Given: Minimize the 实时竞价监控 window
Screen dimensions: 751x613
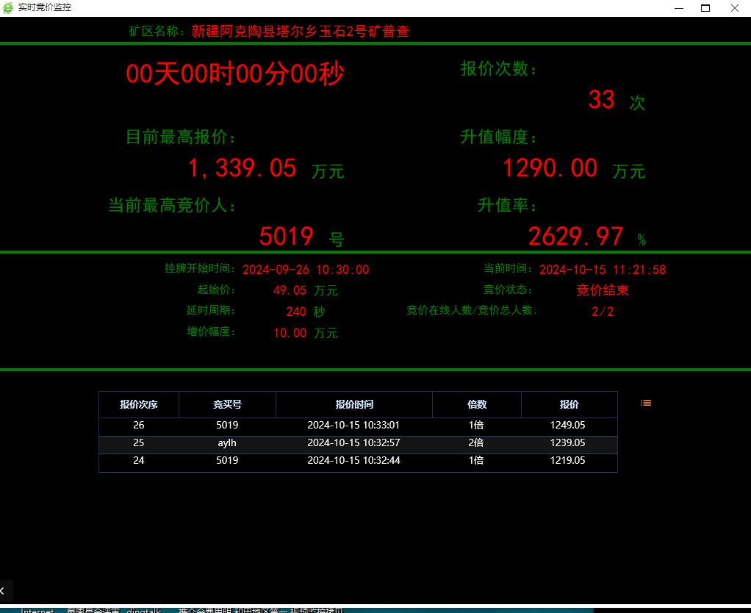Looking at the screenshot, I should pos(676,8).
